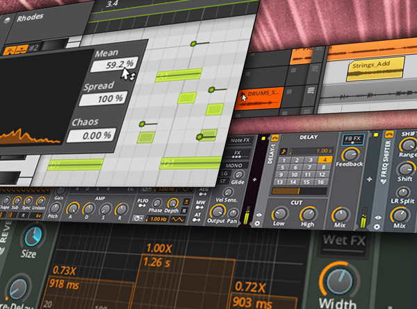
Task: Click the AMP Sustain knob
Action: click(x=106, y=209)
